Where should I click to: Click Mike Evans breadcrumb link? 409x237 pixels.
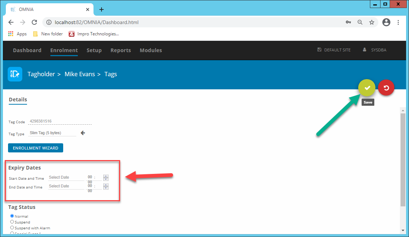click(x=80, y=74)
